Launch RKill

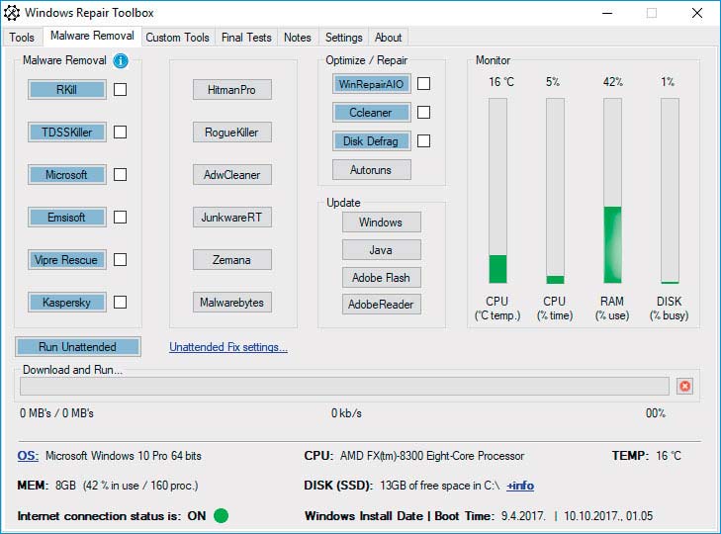pyautogui.click(x=67, y=89)
